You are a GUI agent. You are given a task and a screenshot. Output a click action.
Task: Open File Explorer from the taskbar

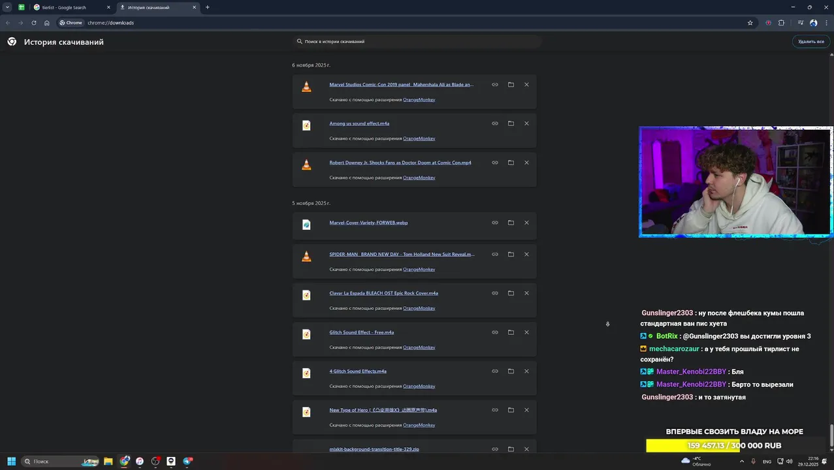point(108,462)
